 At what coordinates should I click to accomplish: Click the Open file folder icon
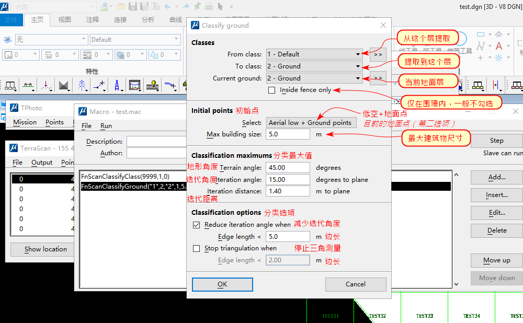pyautogui.click(x=121, y=6)
